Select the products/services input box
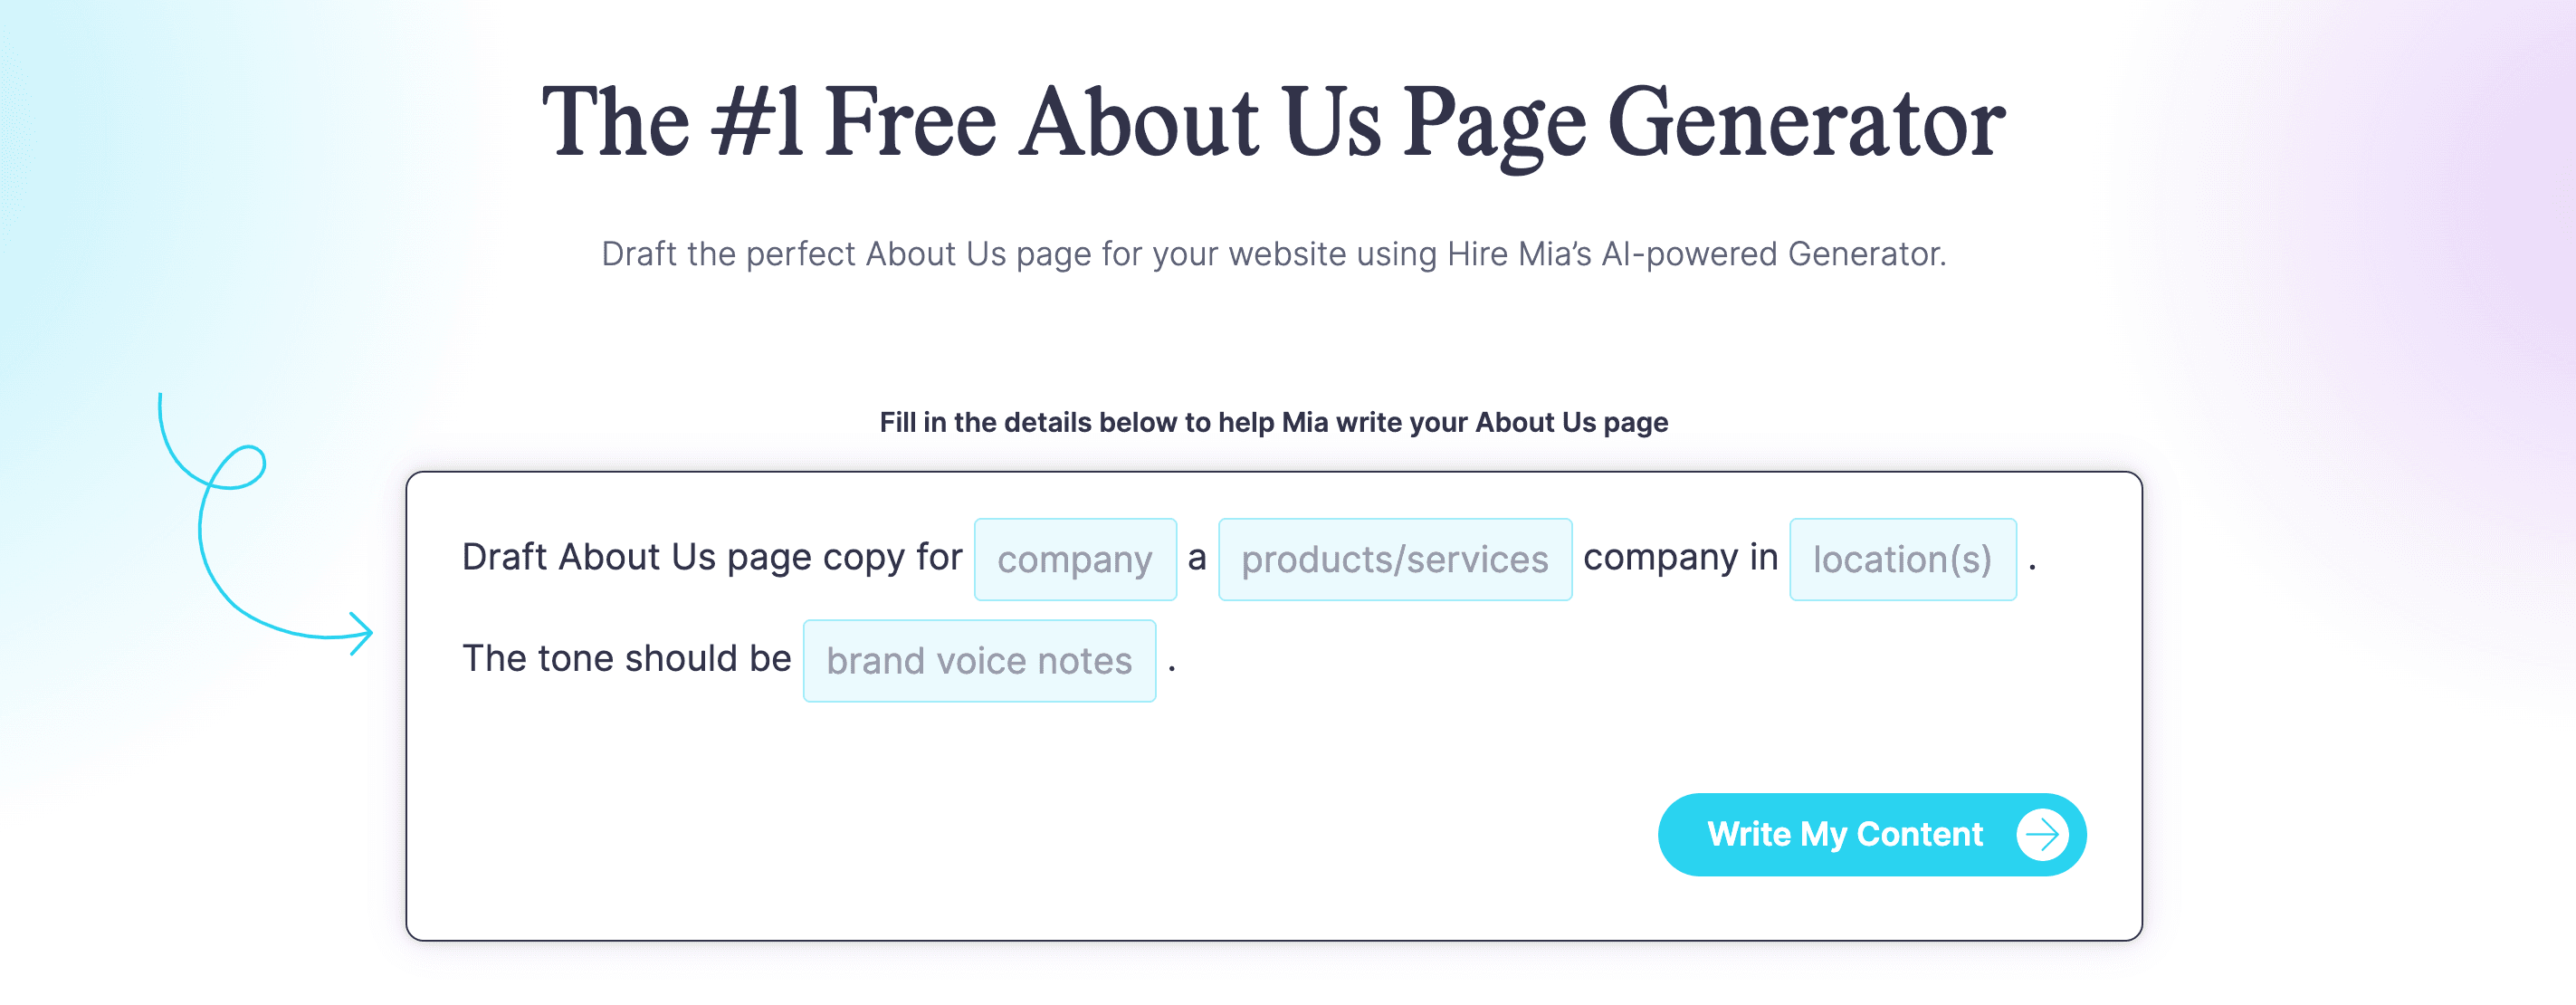Viewport: 2576px width, 1005px height. coord(1394,559)
